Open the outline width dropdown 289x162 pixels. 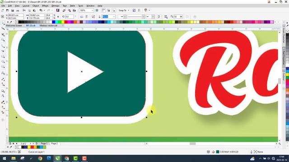point(114,17)
